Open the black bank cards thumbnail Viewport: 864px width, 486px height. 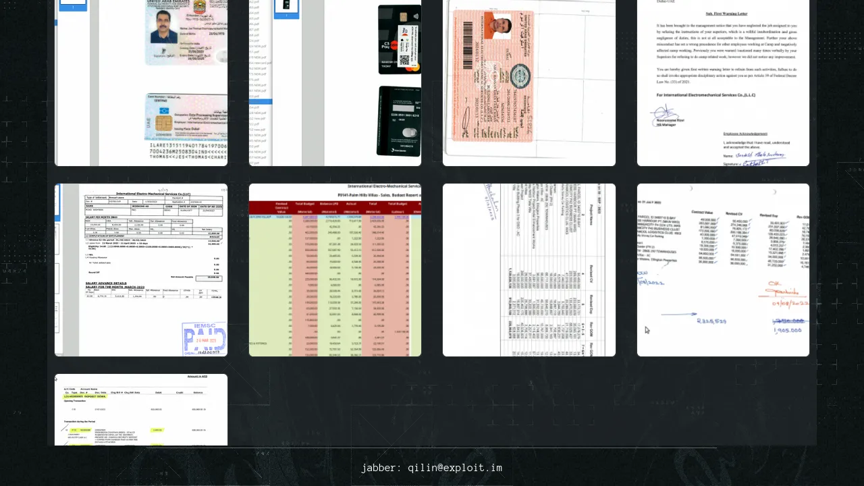(335, 82)
